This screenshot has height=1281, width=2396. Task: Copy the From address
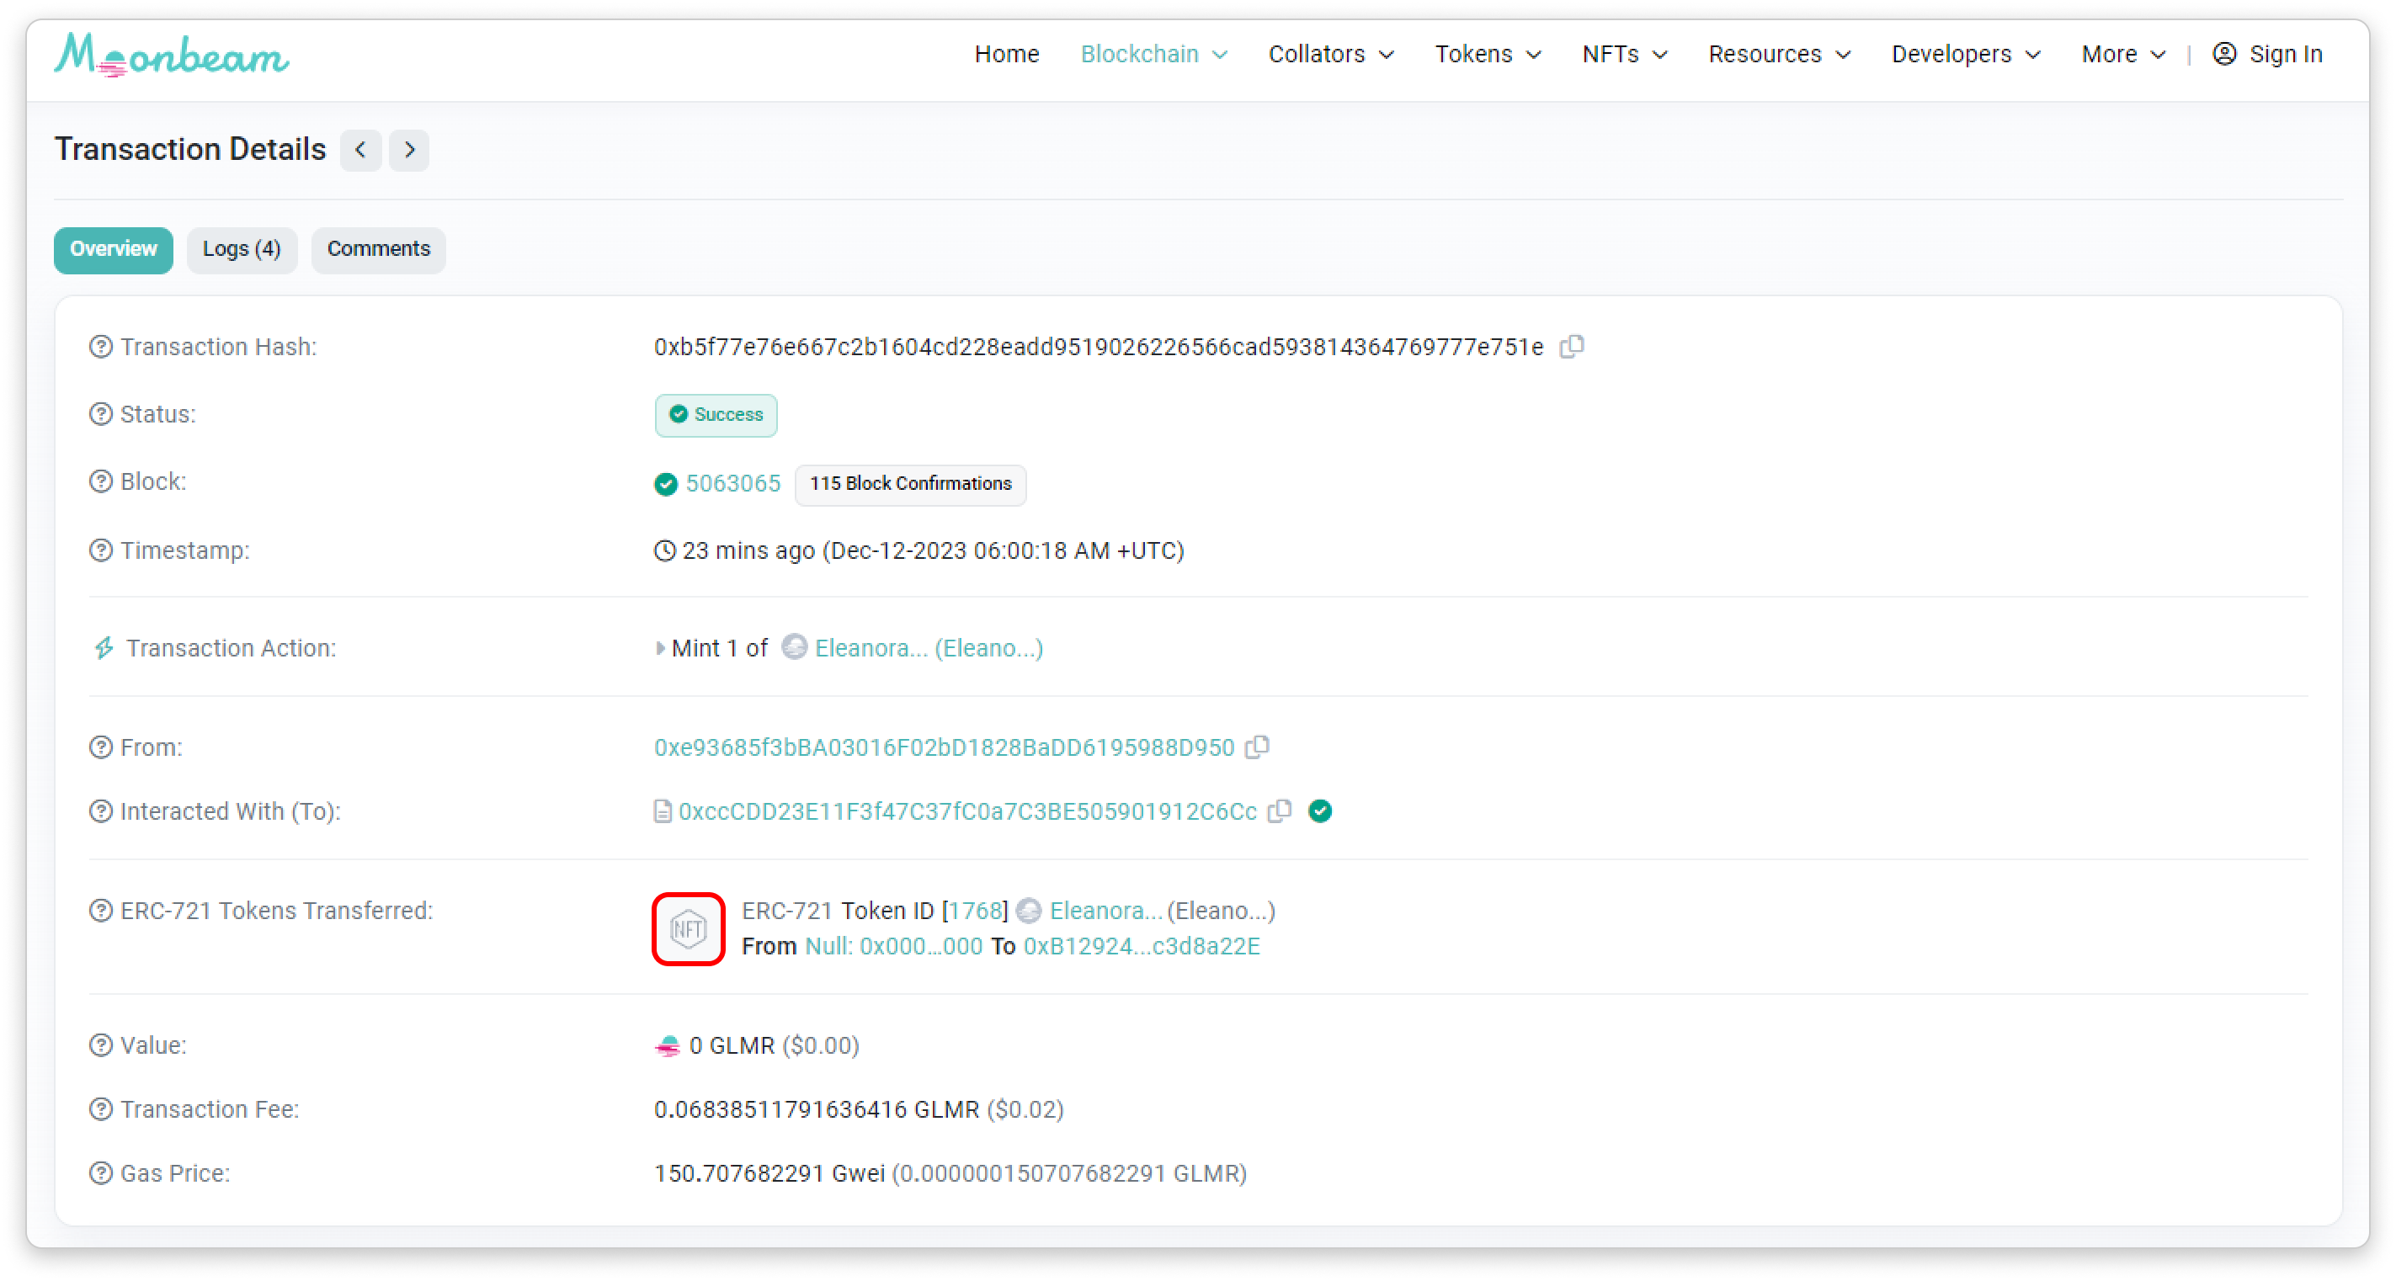(1258, 747)
